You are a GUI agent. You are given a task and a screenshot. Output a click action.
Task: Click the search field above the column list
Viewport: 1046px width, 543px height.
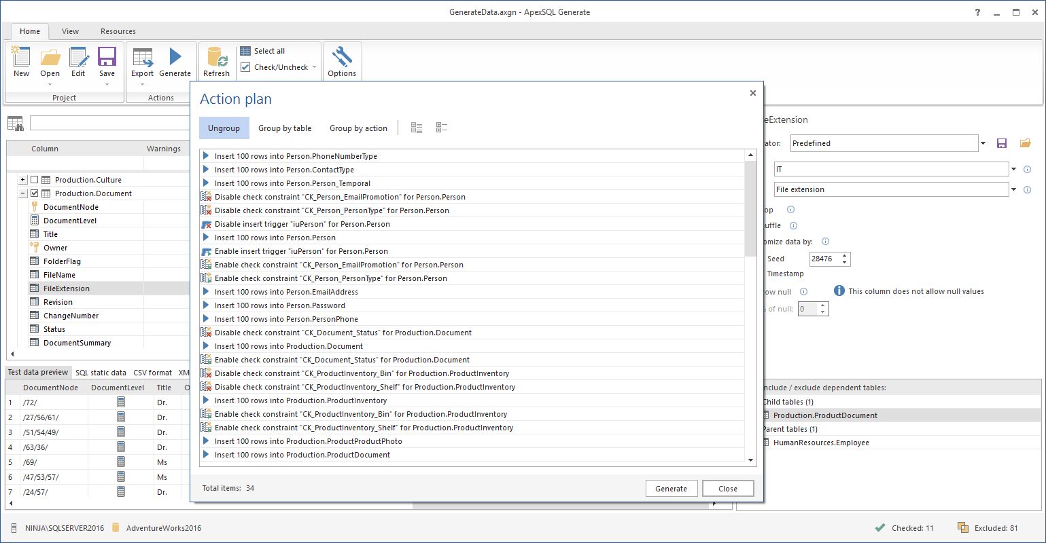click(x=109, y=122)
